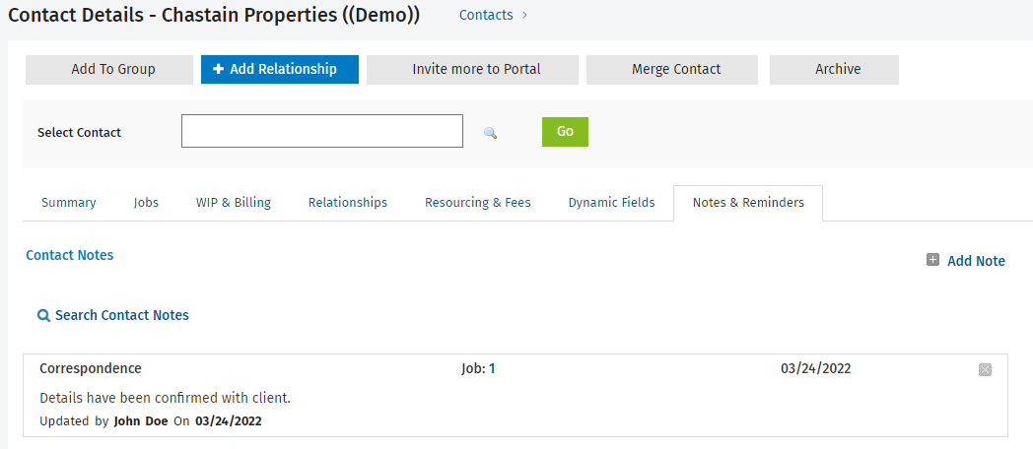Click Invite more to Portal button
Viewport: 1033px width, 449px height.
pos(472,70)
